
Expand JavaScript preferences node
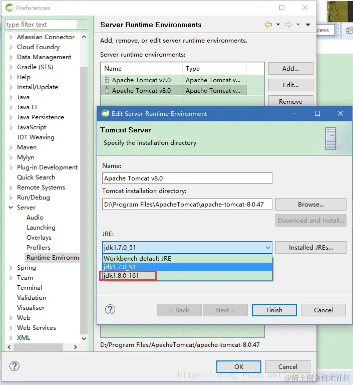point(11,127)
